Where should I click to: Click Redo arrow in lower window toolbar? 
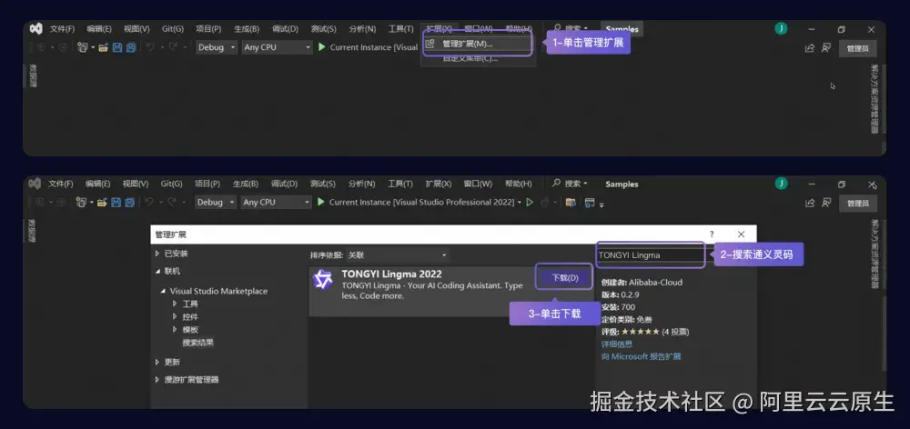172,203
